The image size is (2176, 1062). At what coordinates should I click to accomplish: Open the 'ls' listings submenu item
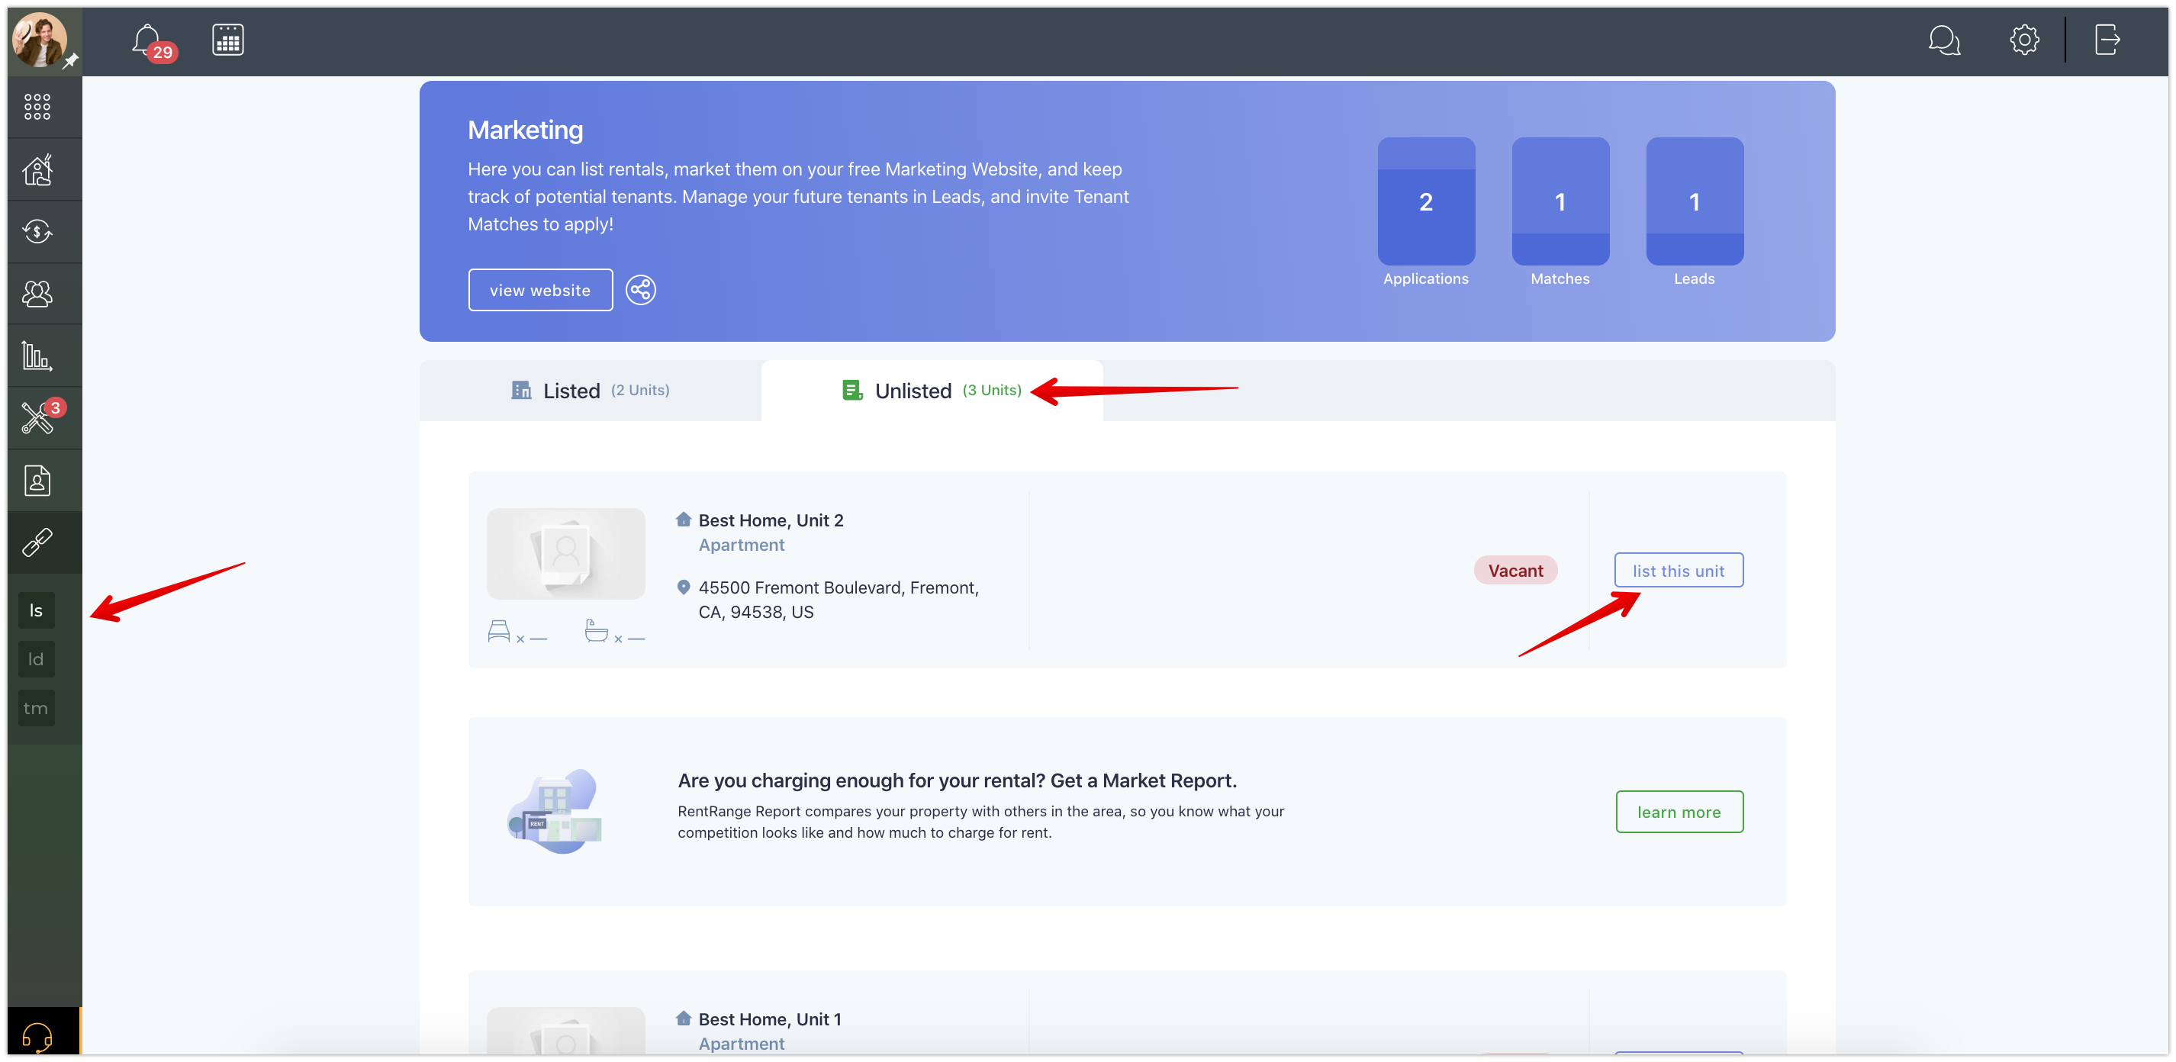coord(37,610)
